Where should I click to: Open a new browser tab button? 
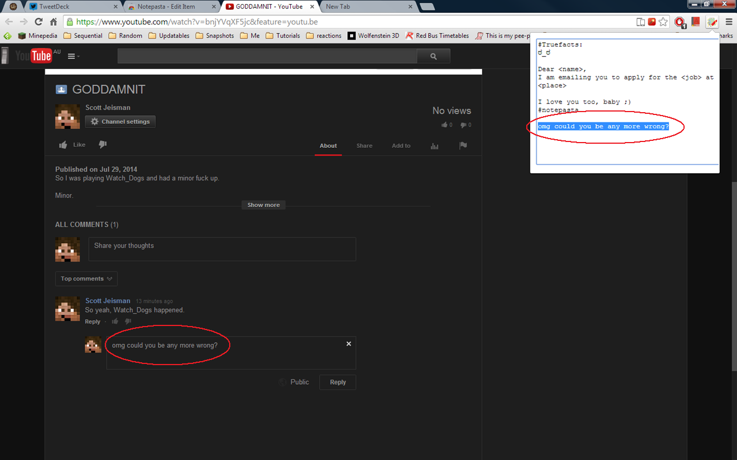[x=427, y=7]
